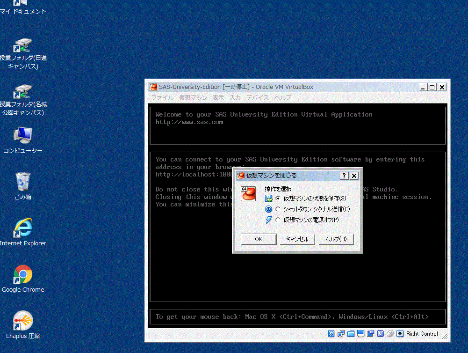This screenshot has height=353, width=468.
Task: Click the キャンセル button
Action: (297, 239)
